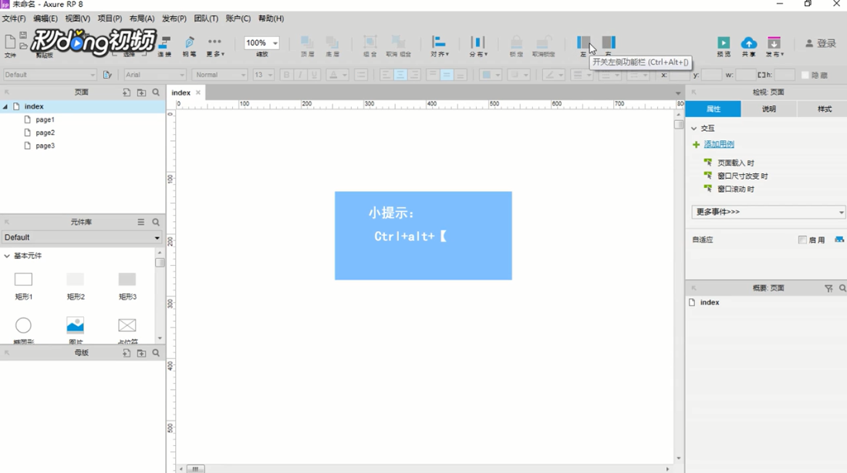Select page1 in the page tree

point(45,119)
